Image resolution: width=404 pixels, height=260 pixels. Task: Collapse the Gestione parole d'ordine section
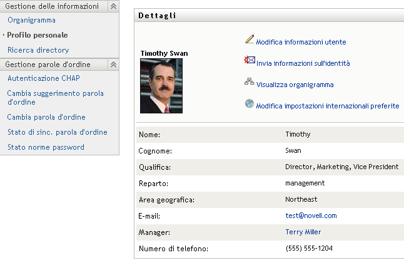(113, 64)
